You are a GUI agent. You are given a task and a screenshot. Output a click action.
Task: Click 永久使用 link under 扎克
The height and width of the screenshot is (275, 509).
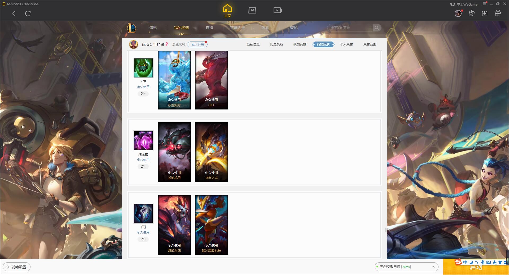tap(143, 87)
